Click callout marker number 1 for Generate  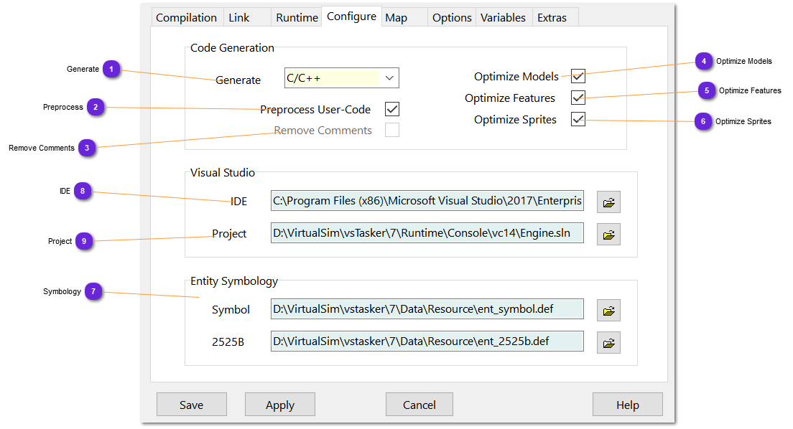tap(111, 69)
